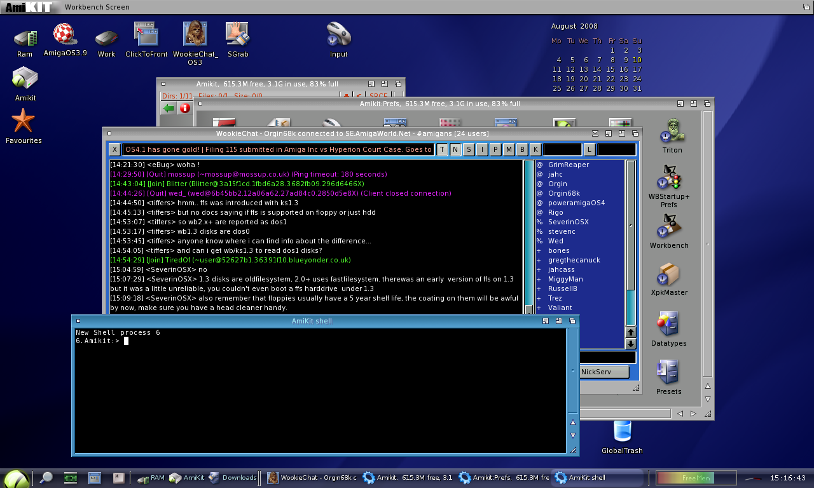Click highlighted date 10 in calendar
The image size is (814, 488).
point(637,60)
